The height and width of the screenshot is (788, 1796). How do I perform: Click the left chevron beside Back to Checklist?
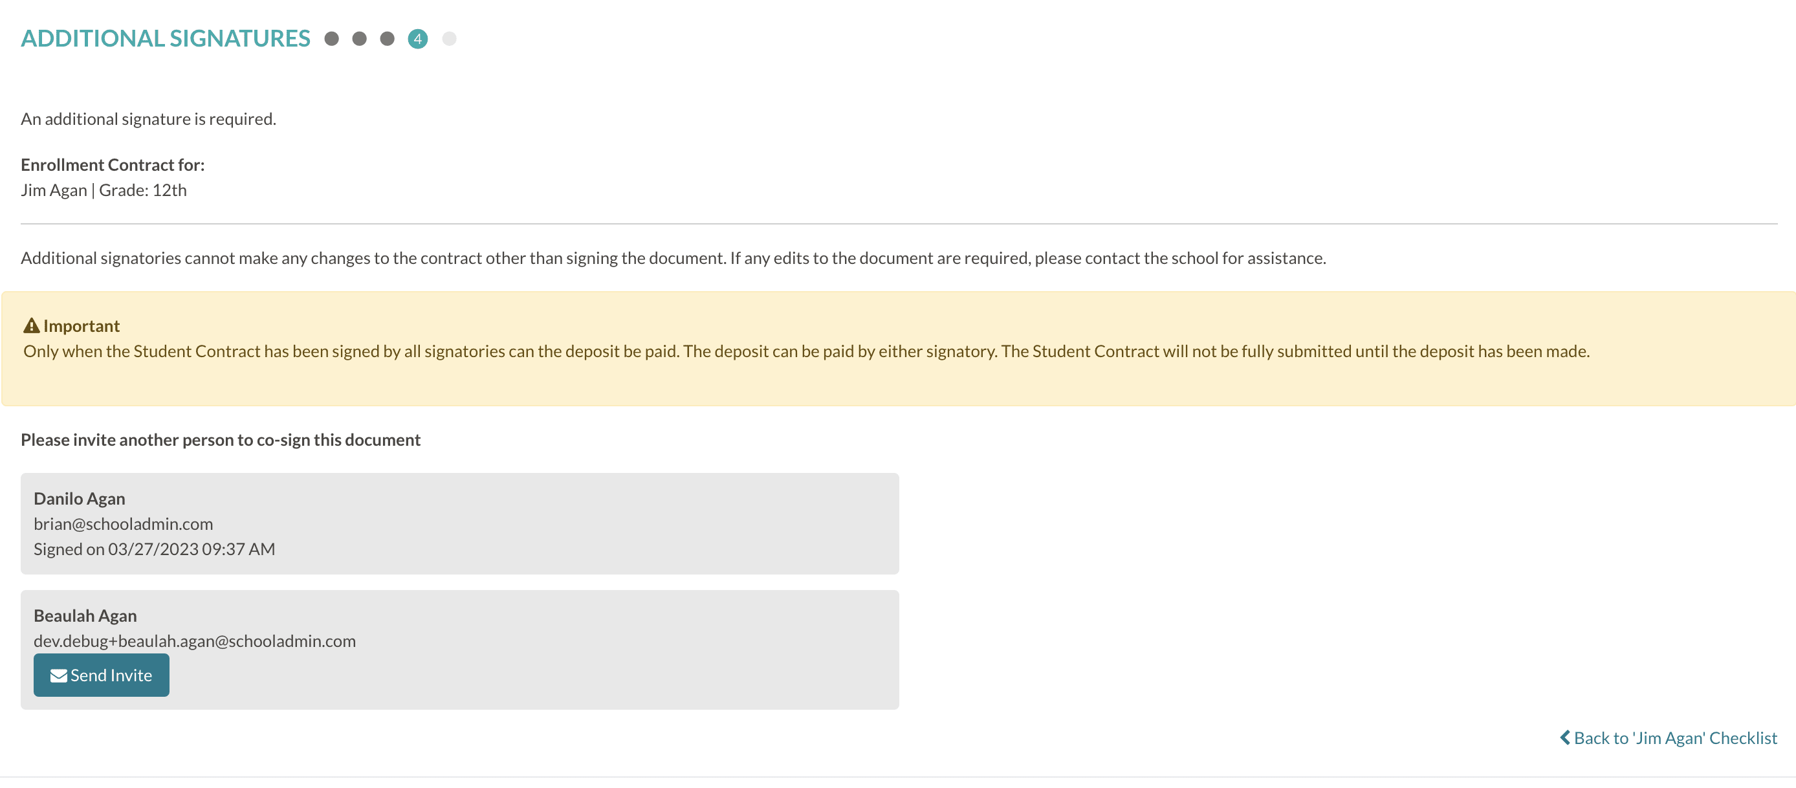pos(1564,738)
